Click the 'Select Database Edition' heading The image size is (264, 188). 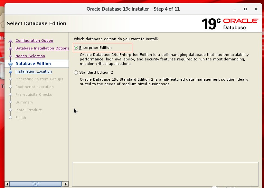pos(36,23)
